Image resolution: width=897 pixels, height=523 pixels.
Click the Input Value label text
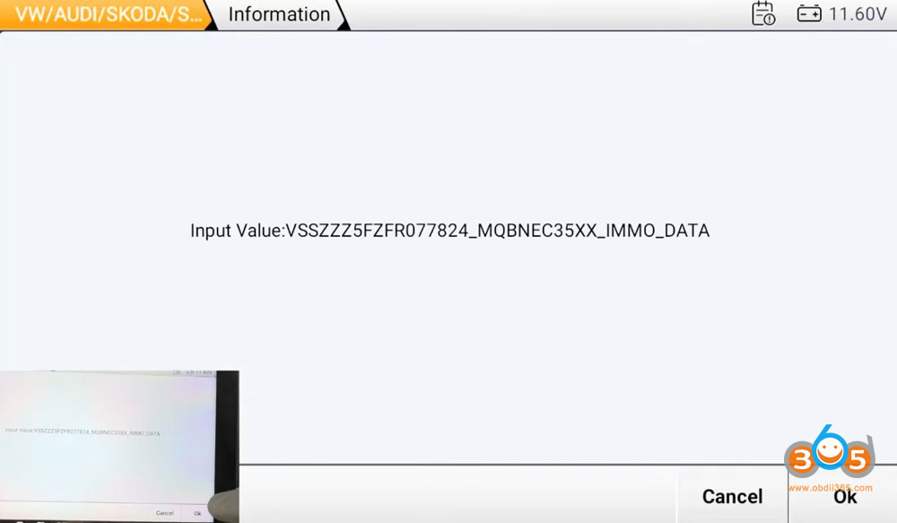pos(238,231)
